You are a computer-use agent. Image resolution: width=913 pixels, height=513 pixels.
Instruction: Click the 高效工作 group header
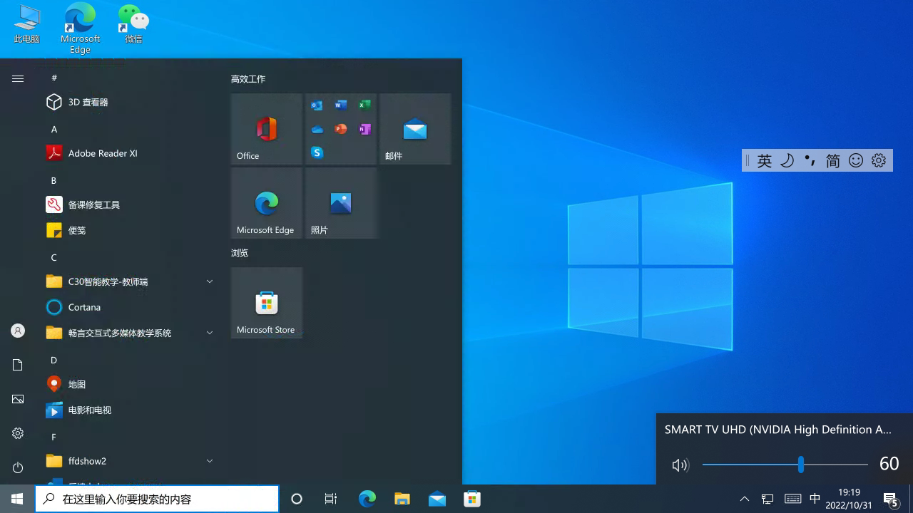(248, 79)
